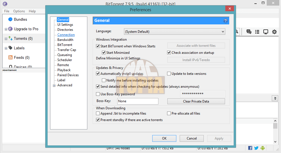Click the Boss-Key input field

pyautogui.click(x=138, y=101)
